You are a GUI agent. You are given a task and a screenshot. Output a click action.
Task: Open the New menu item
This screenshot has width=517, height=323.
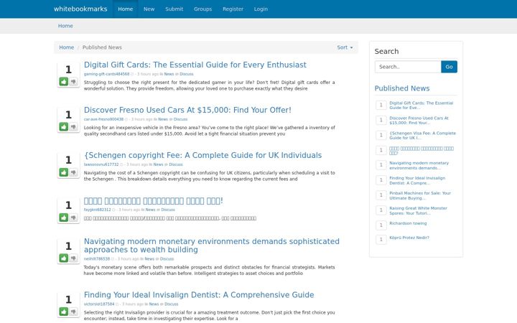149,9
